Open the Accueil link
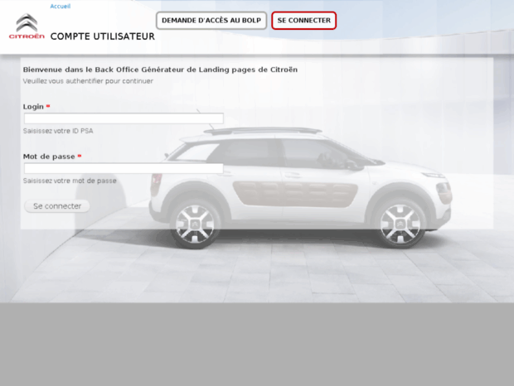This screenshot has height=386, width=514. pyautogui.click(x=61, y=7)
